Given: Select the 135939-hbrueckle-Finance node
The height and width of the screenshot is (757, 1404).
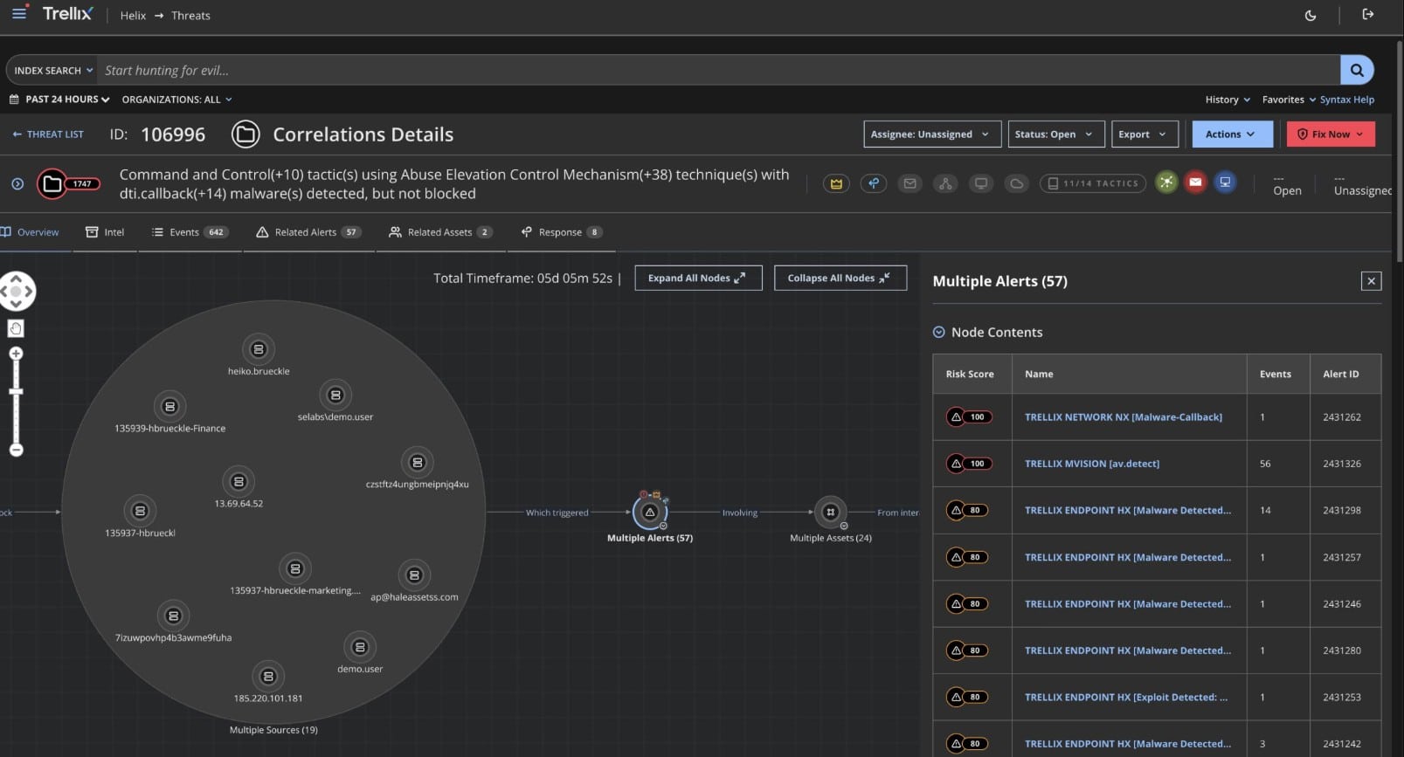Looking at the screenshot, I should (170, 407).
